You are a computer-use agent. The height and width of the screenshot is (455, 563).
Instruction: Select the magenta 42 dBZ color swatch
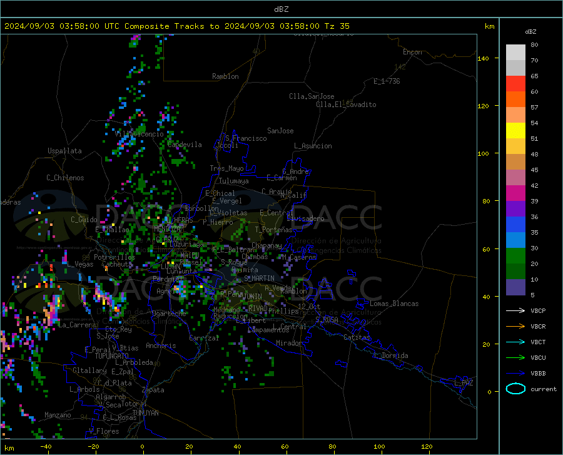pyautogui.click(x=515, y=193)
